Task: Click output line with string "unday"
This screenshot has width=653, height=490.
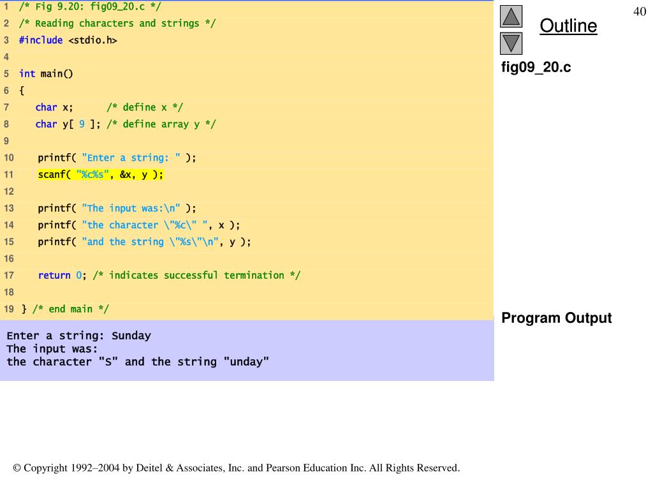Action: pos(138,362)
